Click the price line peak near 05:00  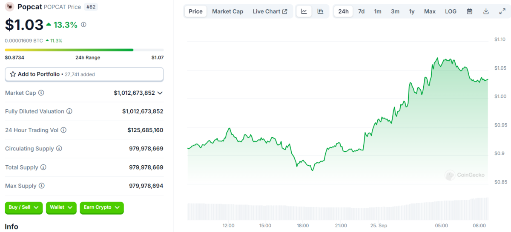click(437, 58)
